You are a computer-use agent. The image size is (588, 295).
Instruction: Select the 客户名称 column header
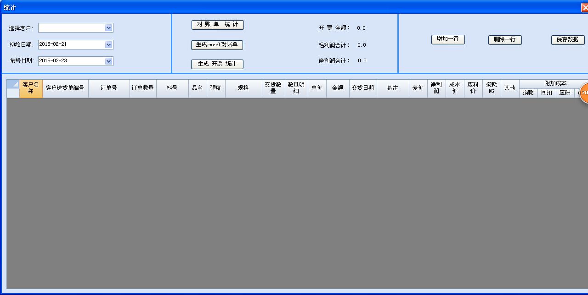point(31,88)
